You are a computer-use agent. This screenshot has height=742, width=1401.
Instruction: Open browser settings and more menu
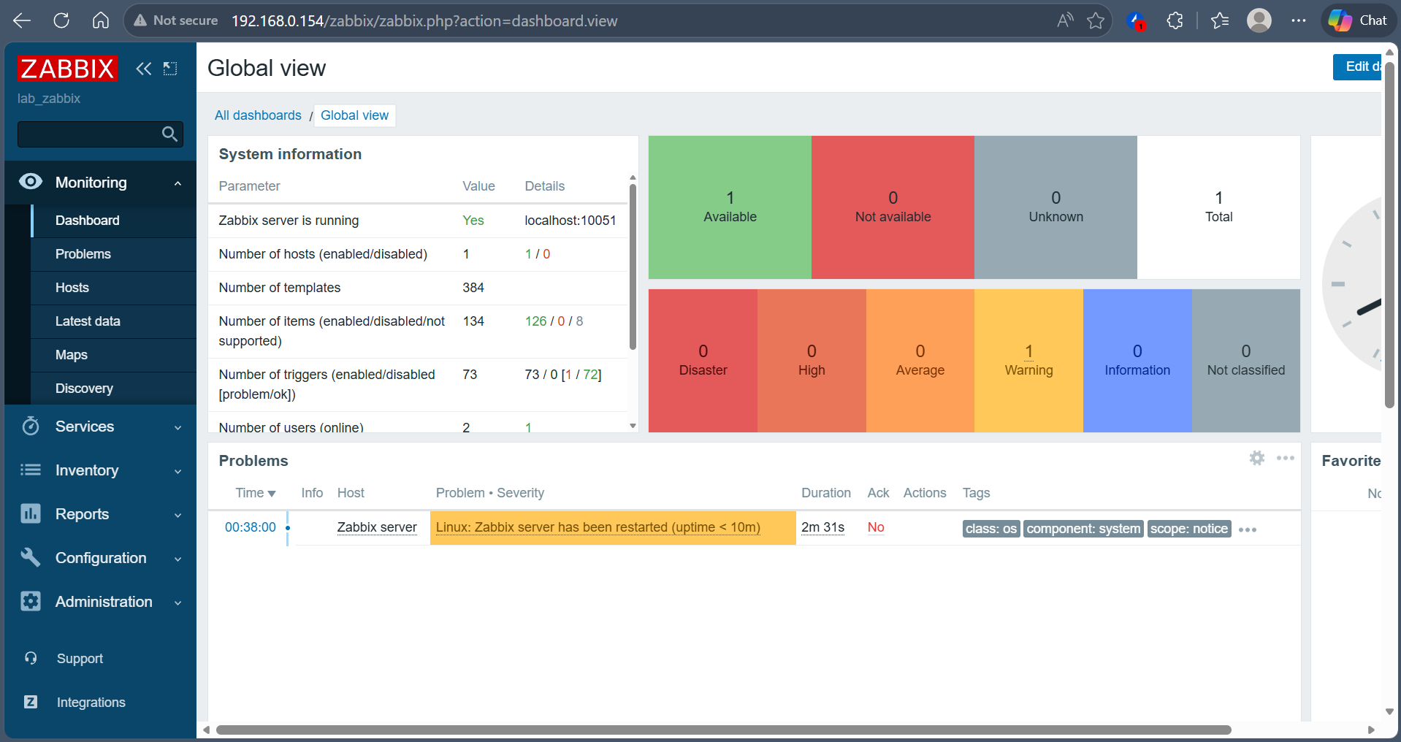[x=1299, y=20]
